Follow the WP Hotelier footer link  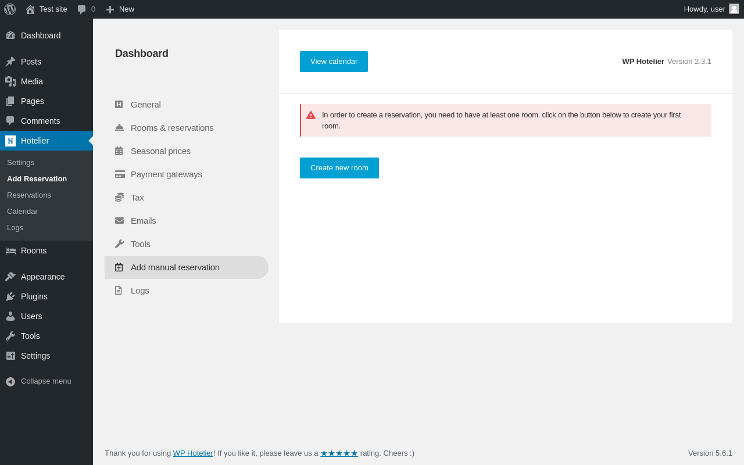tap(193, 453)
